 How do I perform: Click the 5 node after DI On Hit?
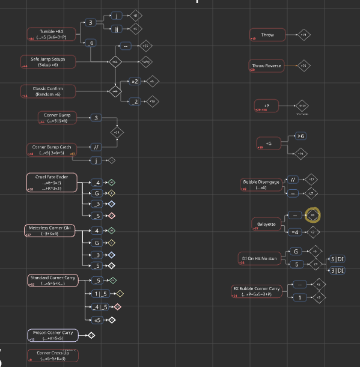297,264
